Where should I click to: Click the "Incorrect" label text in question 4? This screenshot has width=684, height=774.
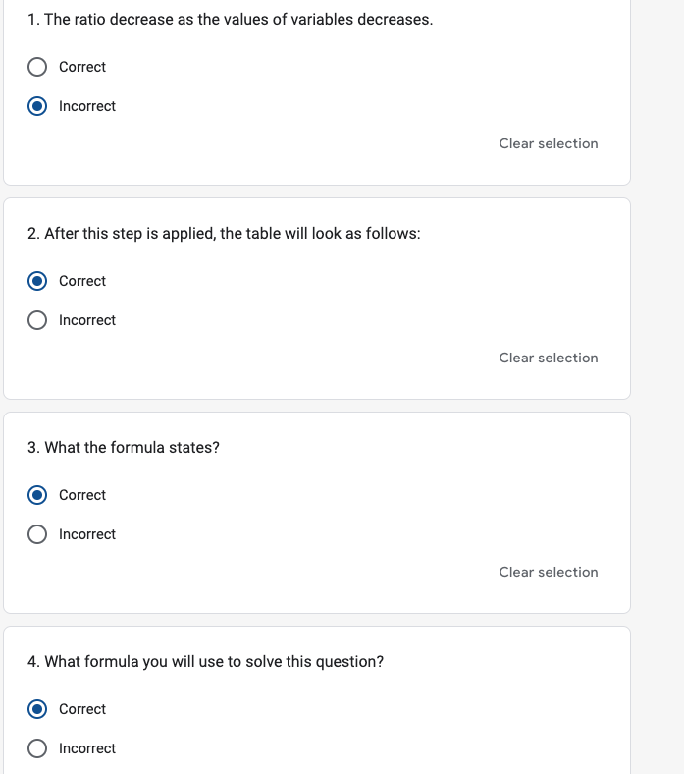pyautogui.click(x=87, y=748)
